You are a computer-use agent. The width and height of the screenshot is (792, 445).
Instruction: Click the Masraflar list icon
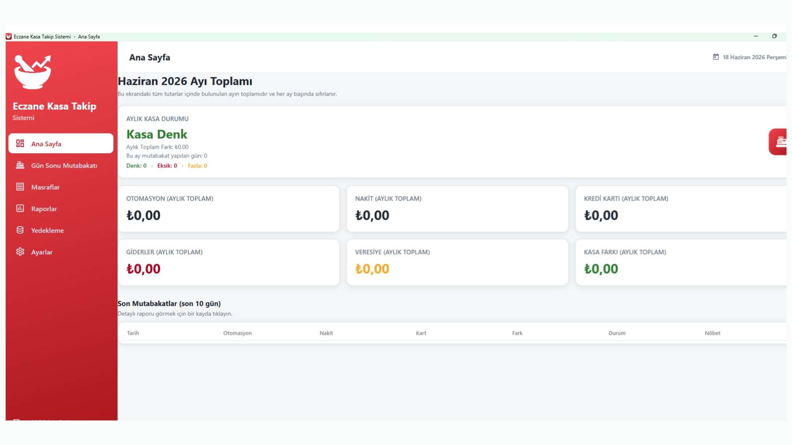click(x=20, y=187)
